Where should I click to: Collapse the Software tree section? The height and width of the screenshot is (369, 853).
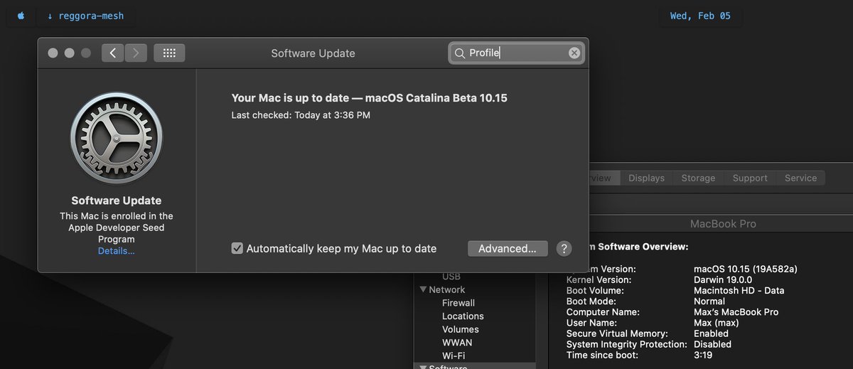[423, 368]
